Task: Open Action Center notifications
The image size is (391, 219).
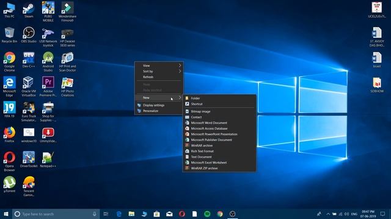Action: pos(382,214)
